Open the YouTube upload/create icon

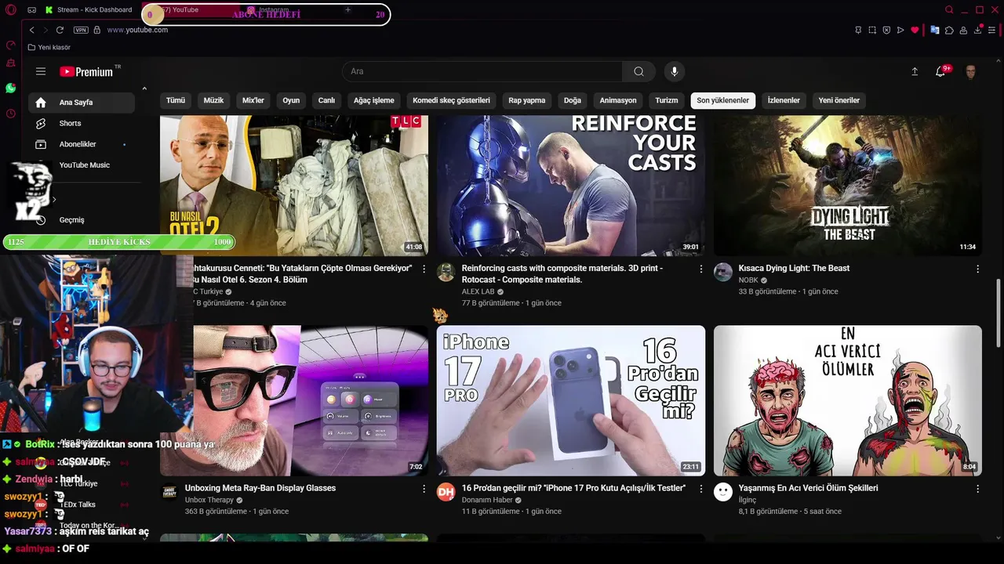915,71
